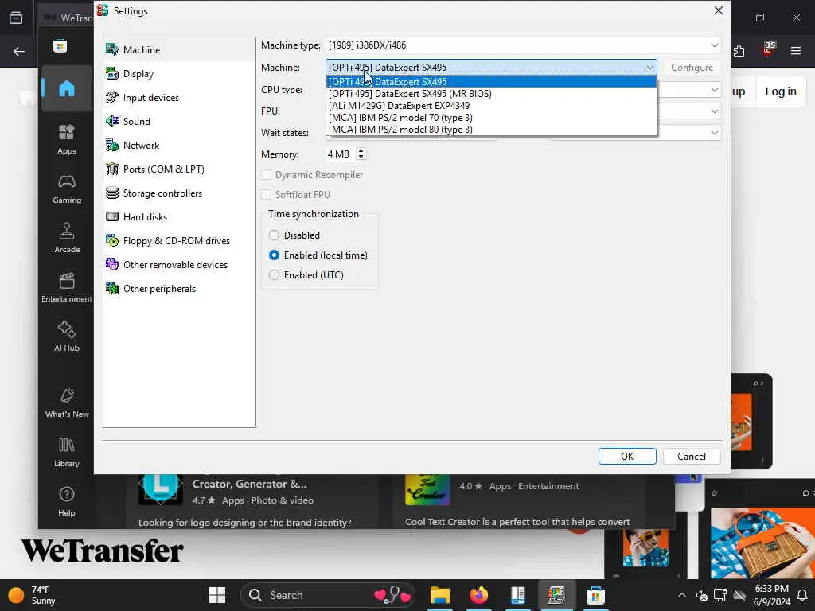
Task: Click the Storage controllers icon
Action: coord(111,193)
